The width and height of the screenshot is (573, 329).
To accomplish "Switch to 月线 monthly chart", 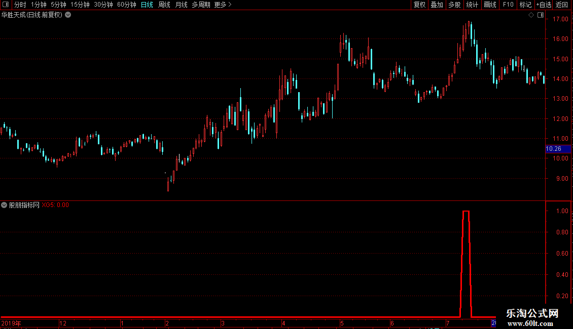I will click(181, 5).
